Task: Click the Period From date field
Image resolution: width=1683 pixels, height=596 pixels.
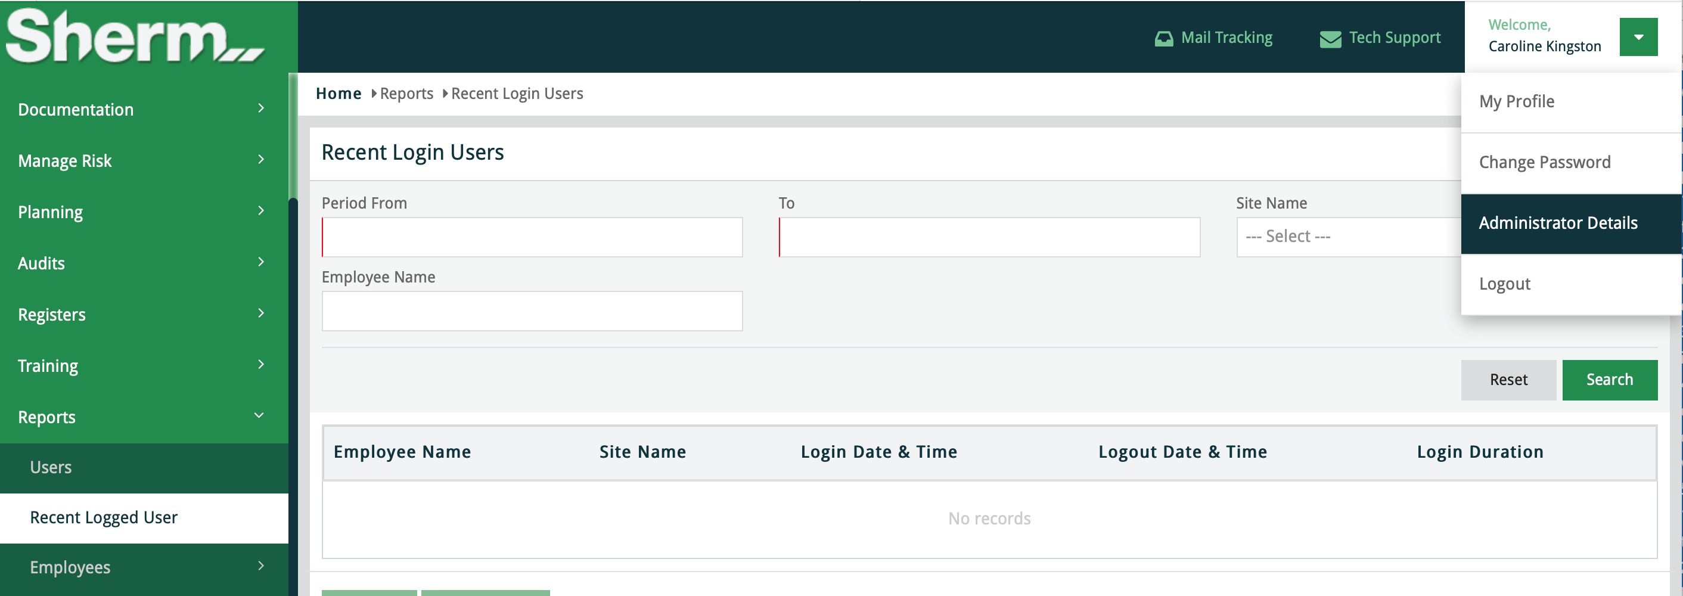Action: (532, 237)
